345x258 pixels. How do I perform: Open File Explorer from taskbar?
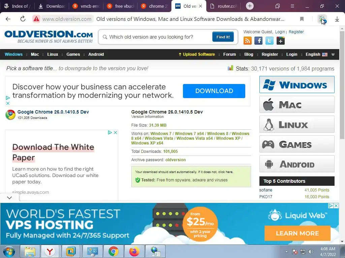[x=30, y=252]
